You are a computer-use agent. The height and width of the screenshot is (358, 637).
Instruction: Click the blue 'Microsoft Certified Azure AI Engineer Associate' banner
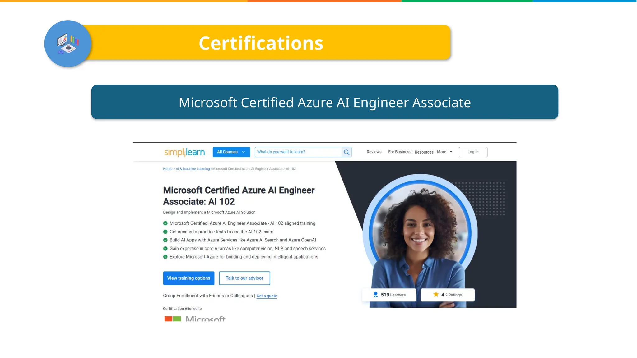(325, 102)
